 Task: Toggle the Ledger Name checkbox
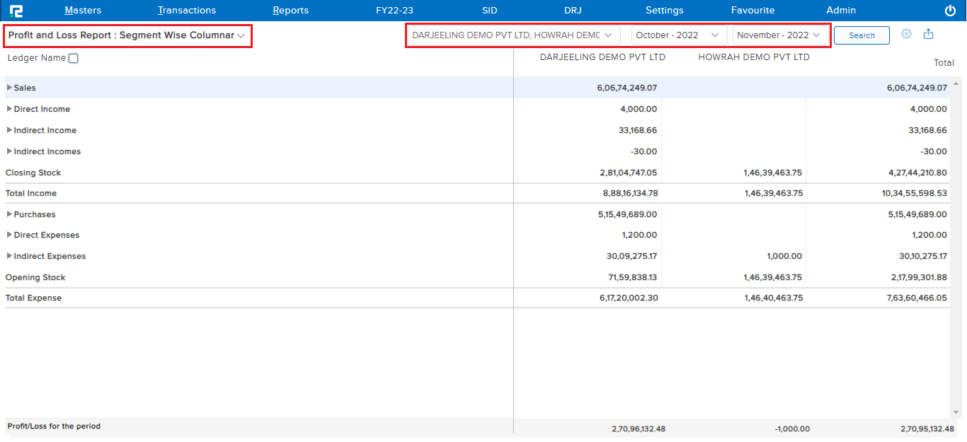coord(74,59)
